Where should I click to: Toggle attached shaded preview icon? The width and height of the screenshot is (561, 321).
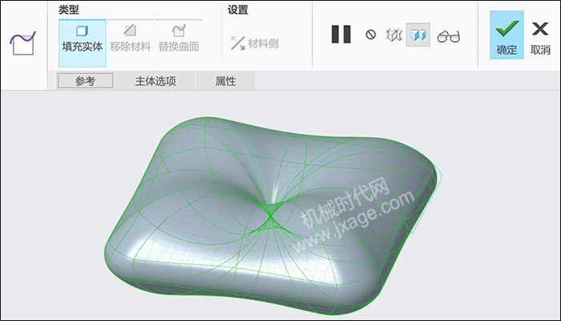coord(418,35)
